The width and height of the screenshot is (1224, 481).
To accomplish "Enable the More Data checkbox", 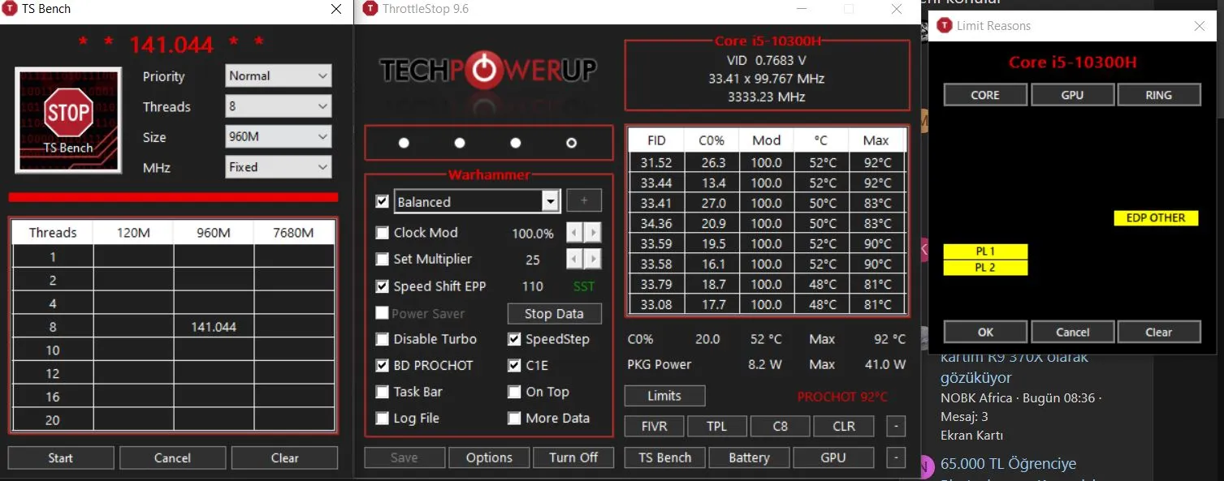I will (x=514, y=419).
